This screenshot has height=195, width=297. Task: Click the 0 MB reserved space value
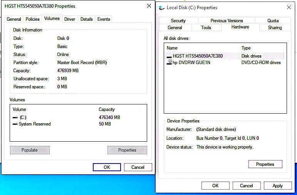(x=62, y=87)
